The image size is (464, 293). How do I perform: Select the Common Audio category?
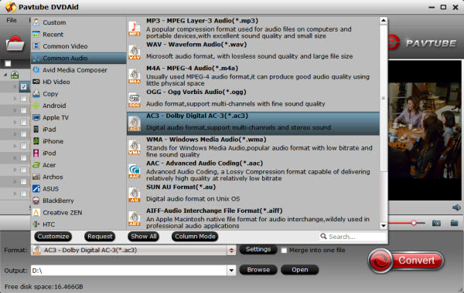pos(78,58)
